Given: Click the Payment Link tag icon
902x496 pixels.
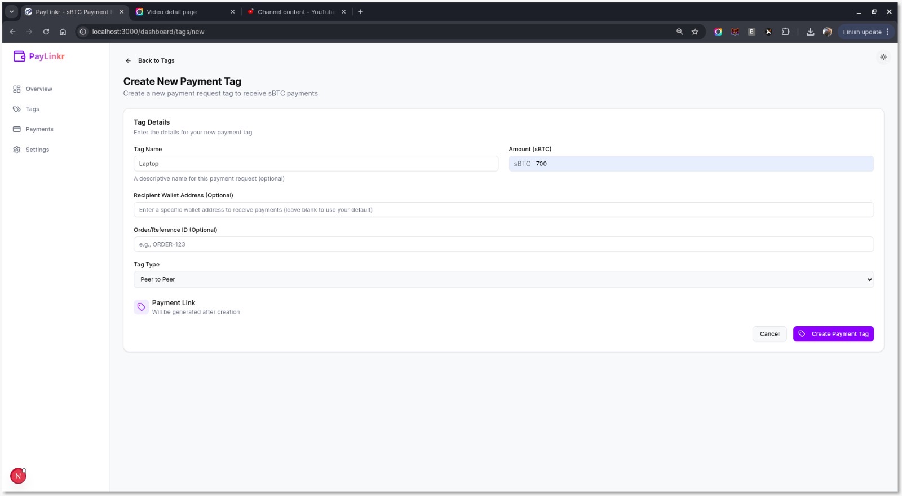Looking at the screenshot, I should (x=141, y=307).
